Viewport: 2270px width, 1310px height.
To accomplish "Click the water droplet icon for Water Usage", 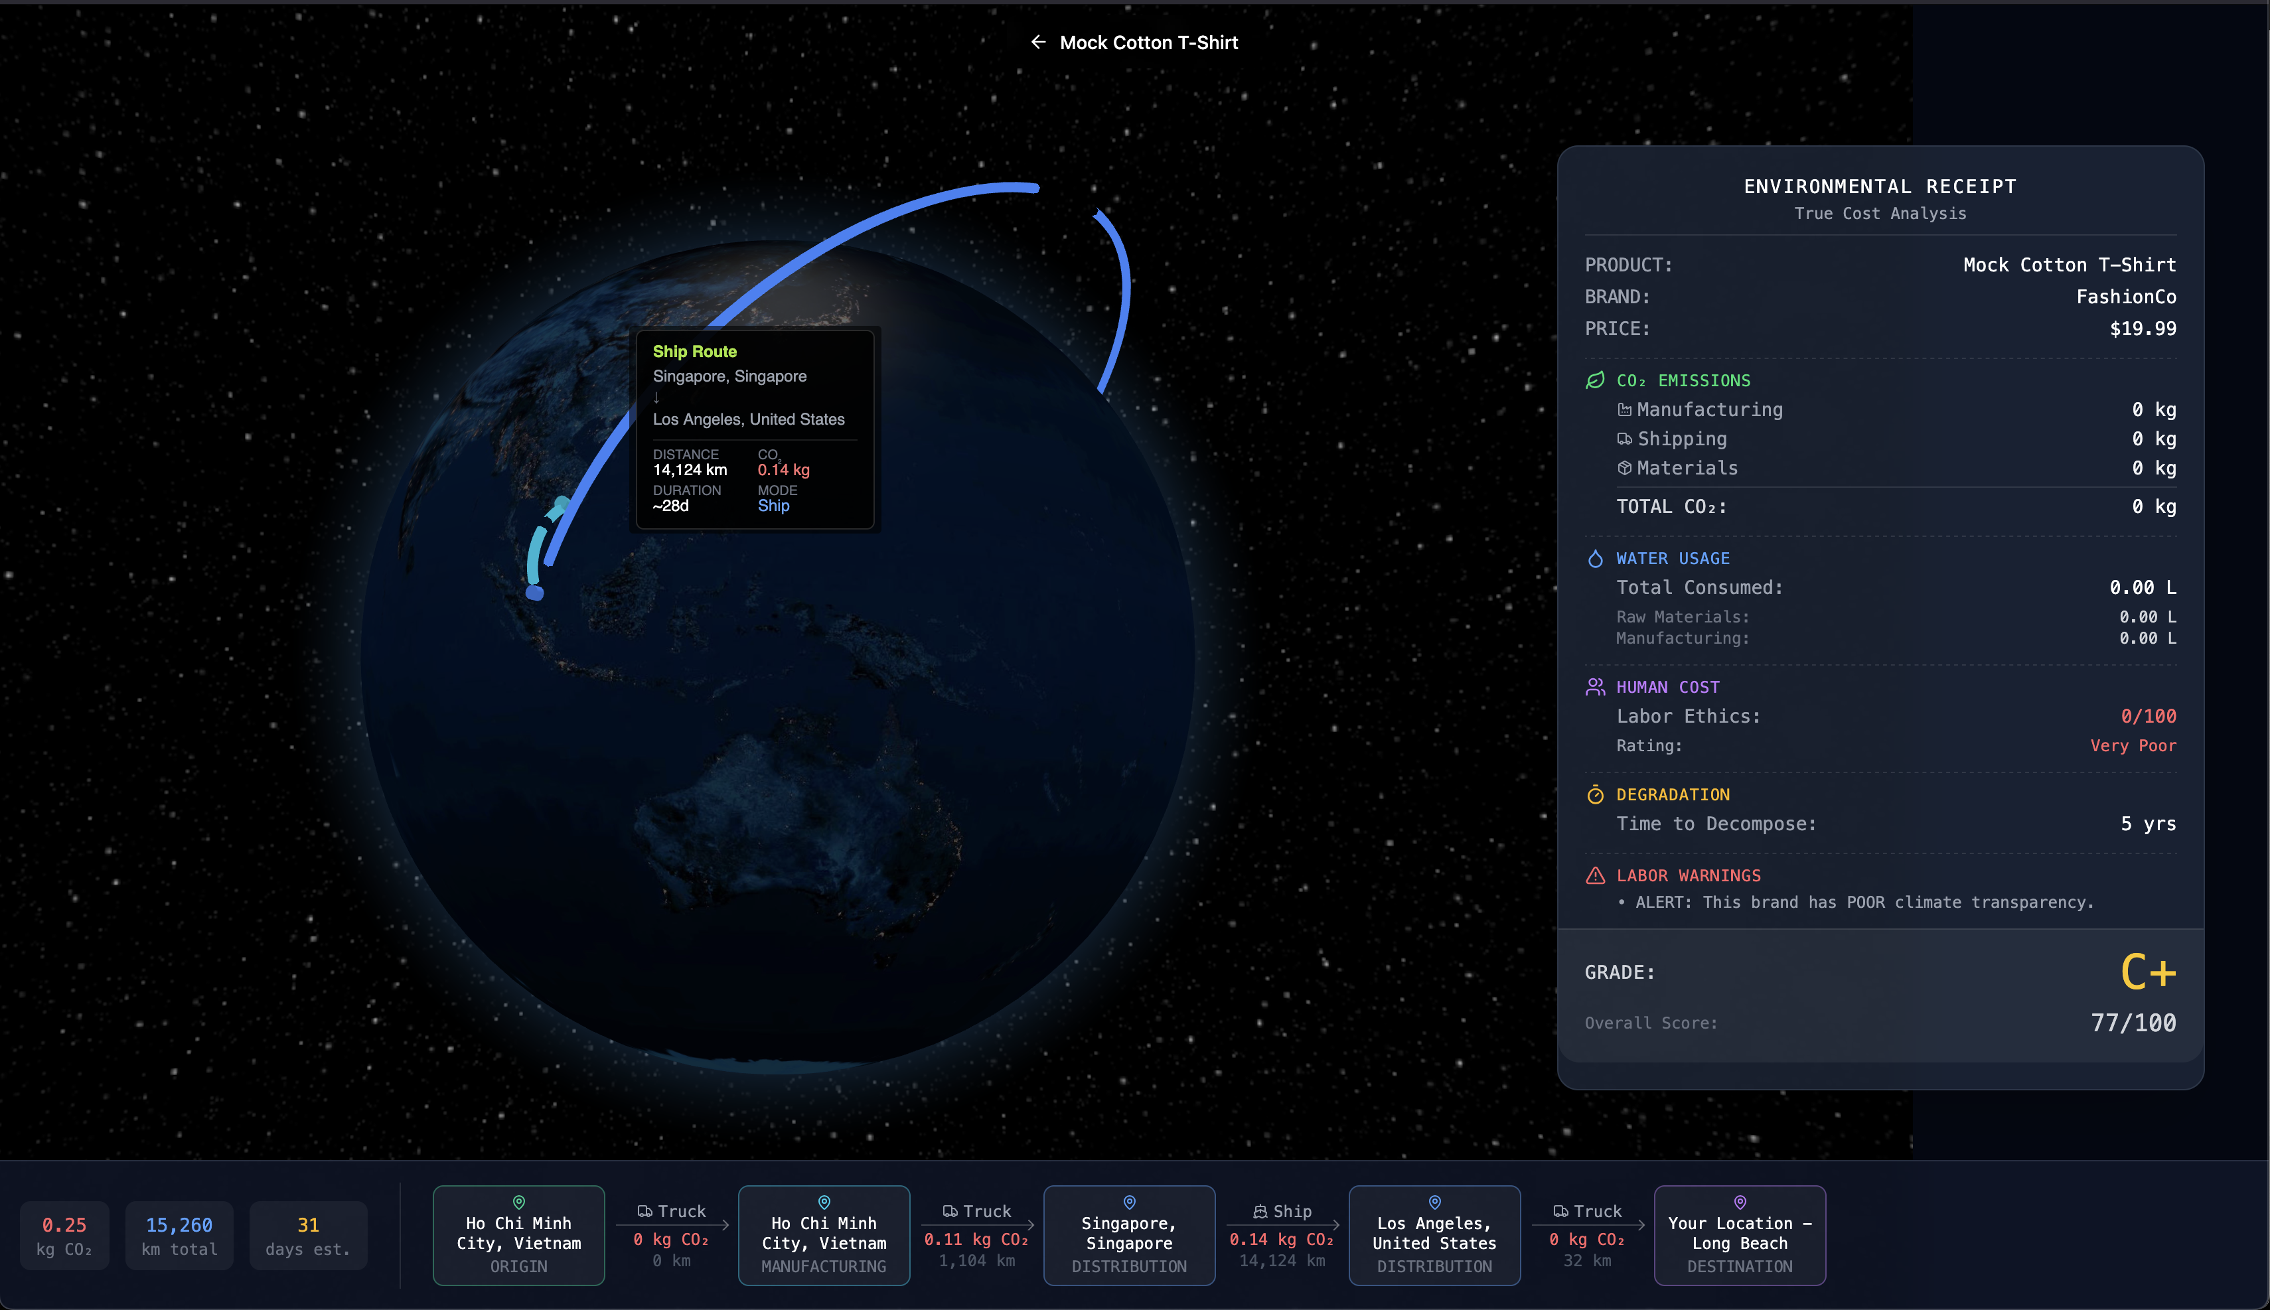I will point(1595,559).
